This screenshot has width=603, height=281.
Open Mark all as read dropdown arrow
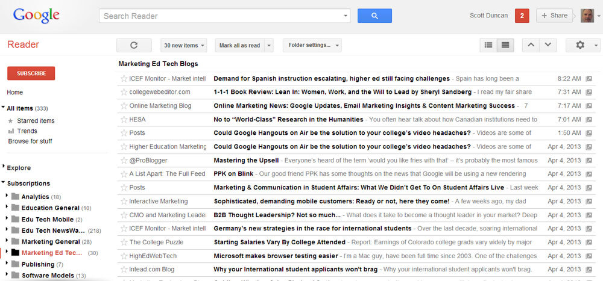269,45
